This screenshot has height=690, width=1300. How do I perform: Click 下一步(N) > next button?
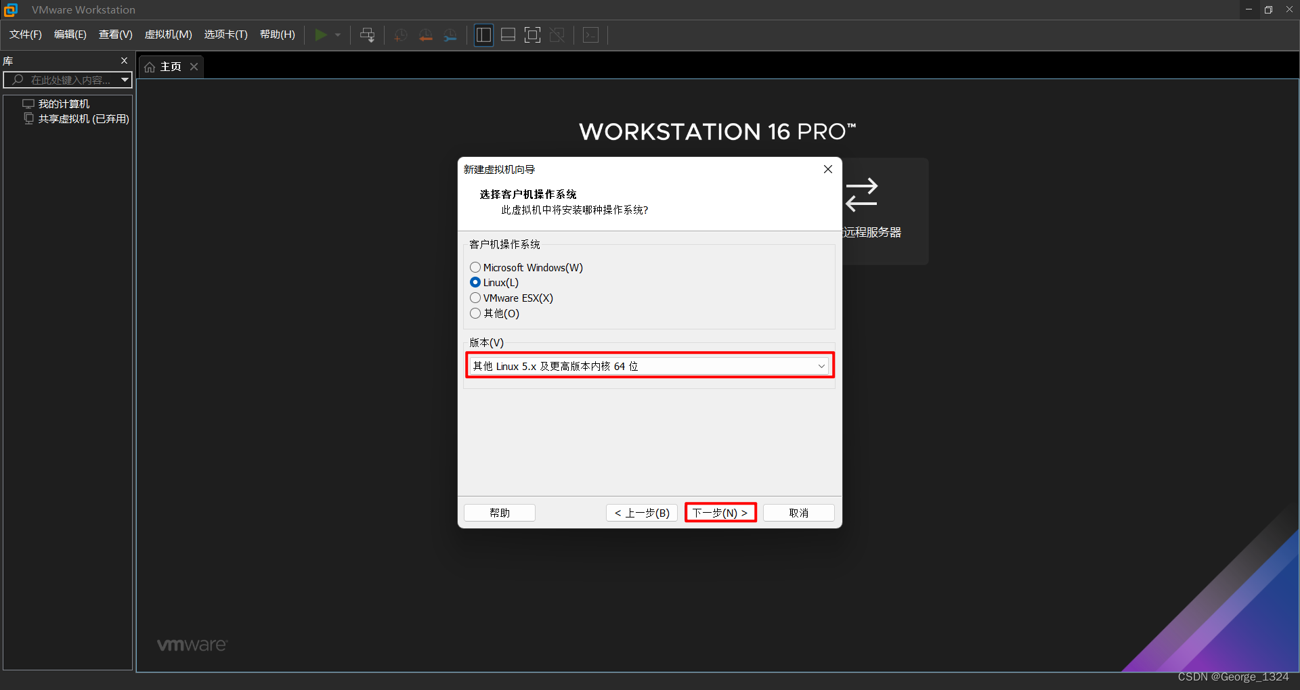coord(720,513)
